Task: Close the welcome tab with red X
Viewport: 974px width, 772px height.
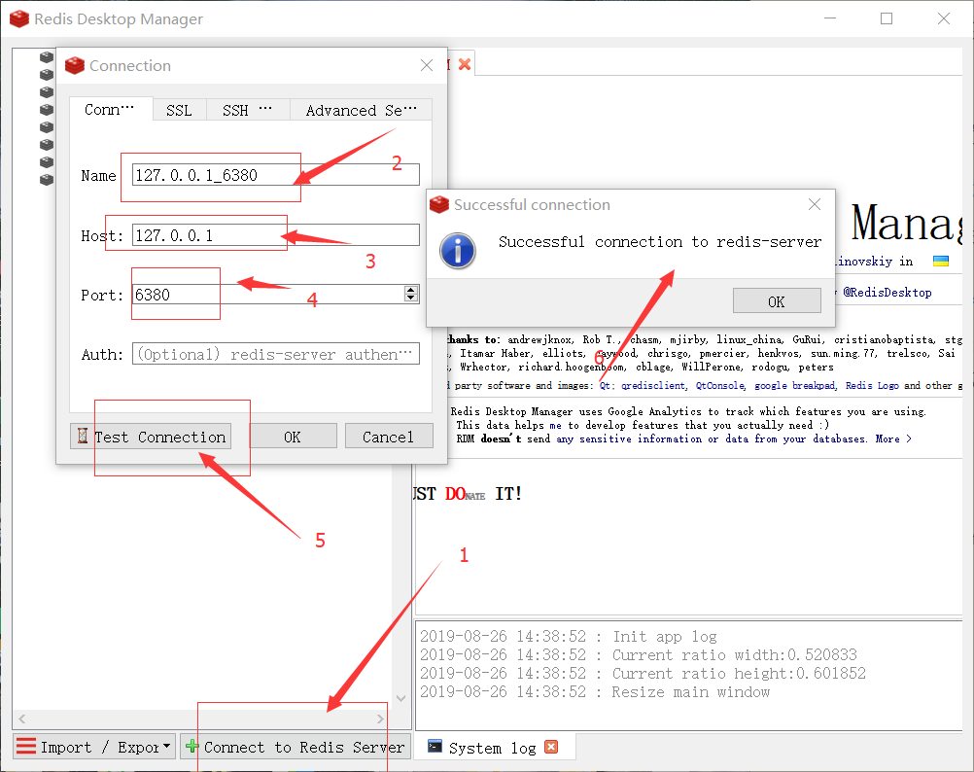Action: pos(464,64)
